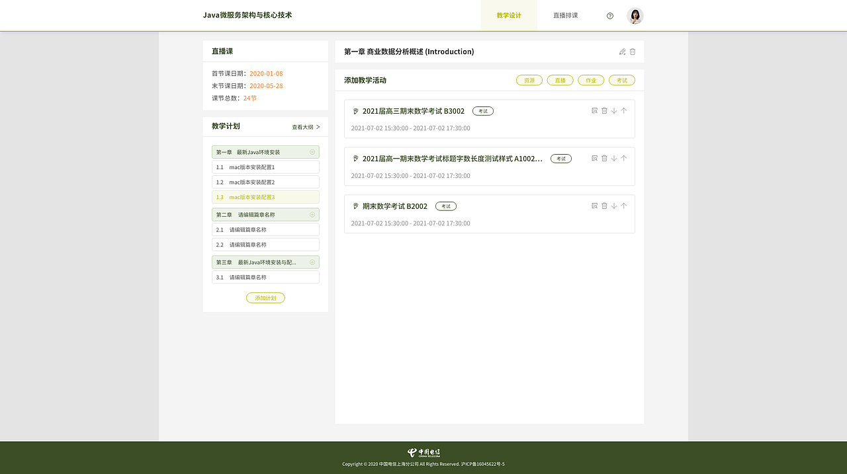Preview the 2021届高一期末数学考试 A1002 exam
Screen dimensions: 847x474
click(x=594, y=159)
